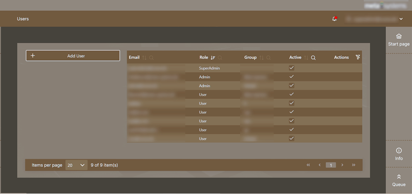The image size is (412, 194).
Task: Toggle Active checkbox in last User row
Action: coord(291,139)
